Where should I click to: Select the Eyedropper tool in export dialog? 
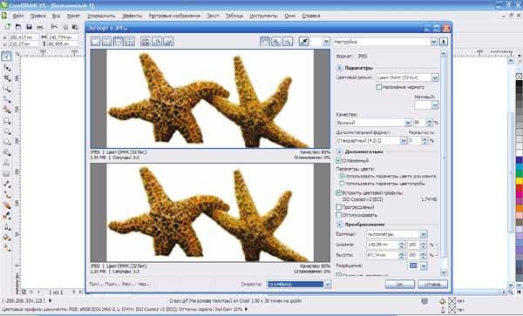coord(303,41)
